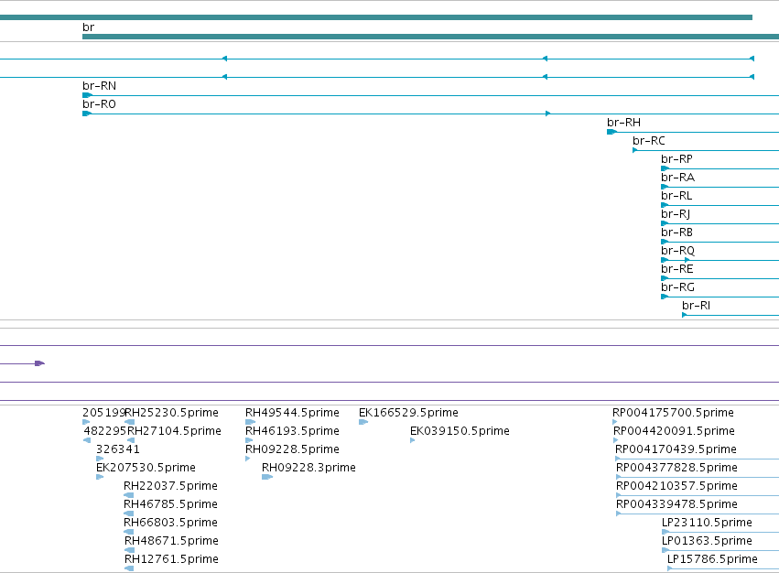779x573 pixels.
Task: Select the thick br gene span bar
Action: [431, 37]
